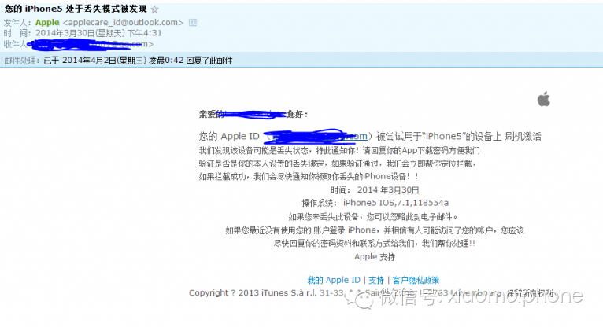
Task: Click the 发件人 label
Action: 17,23
